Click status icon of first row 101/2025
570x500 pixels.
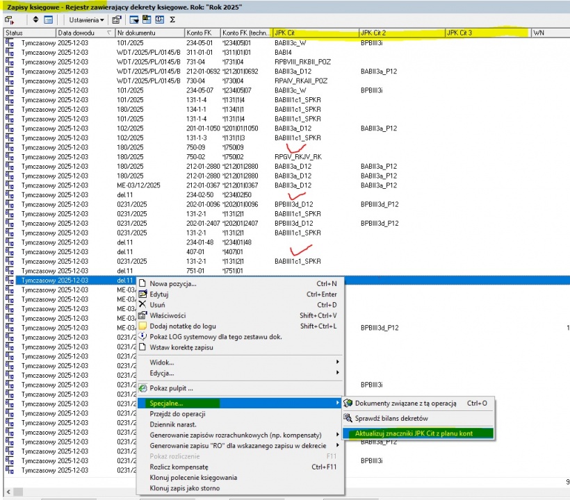pyautogui.click(x=10, y=43)
